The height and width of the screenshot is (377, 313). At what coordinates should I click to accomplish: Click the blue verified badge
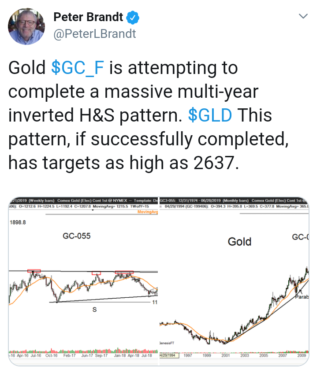[x=133, y=18]
